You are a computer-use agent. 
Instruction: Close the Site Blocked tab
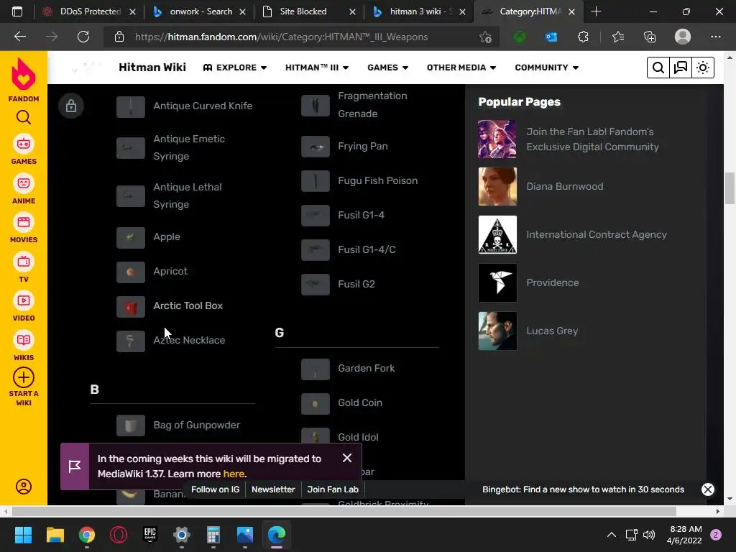352,11
